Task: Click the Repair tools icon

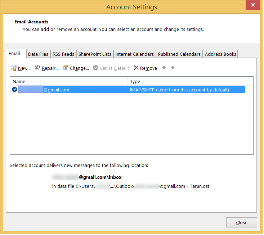Action: click(37, 68)
